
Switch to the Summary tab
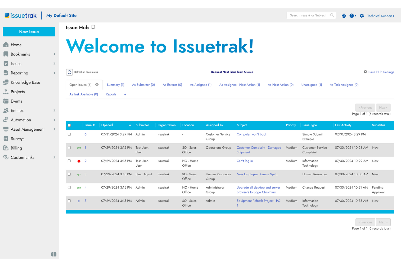coord(115,84)
